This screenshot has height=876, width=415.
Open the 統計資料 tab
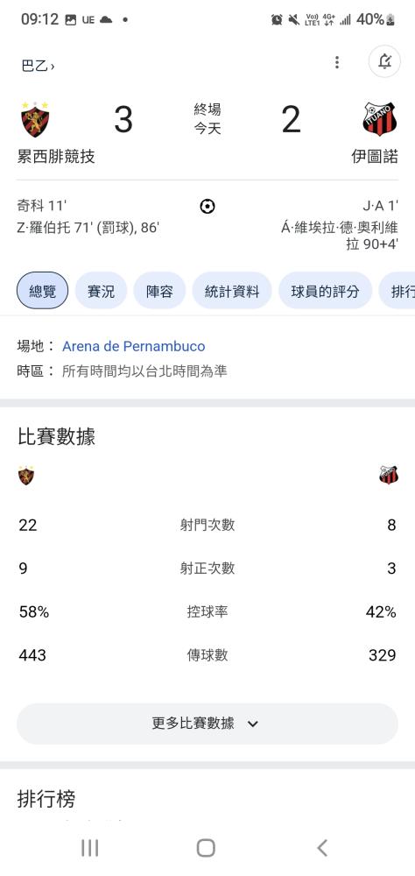point(232,291)
